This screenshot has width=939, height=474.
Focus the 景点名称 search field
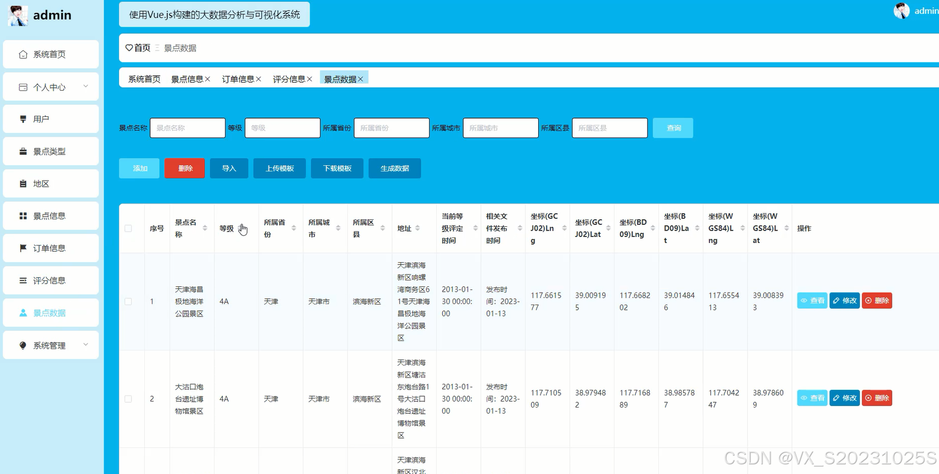[x=188, y=128]
